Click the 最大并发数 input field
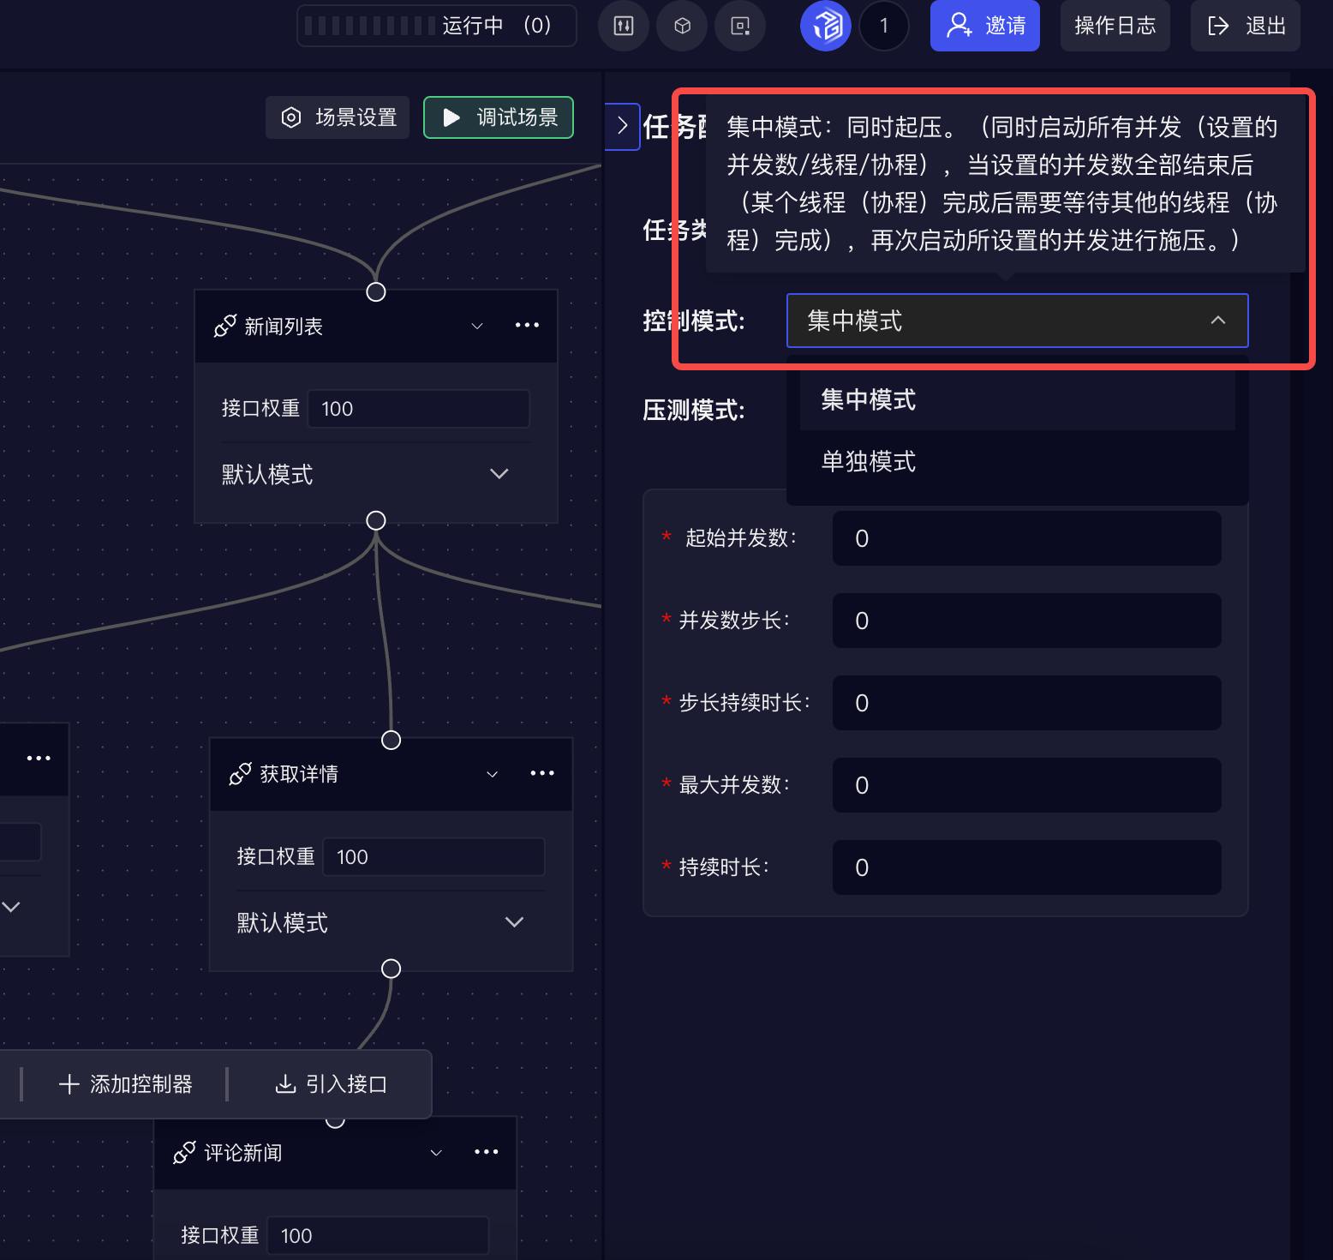 click(x=1027, y=785)
